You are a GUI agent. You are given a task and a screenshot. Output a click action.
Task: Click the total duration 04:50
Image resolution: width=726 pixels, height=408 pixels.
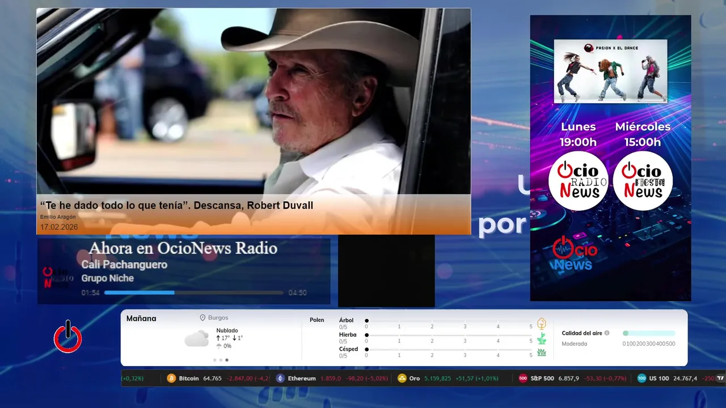pyautogui.click(x=298, y=293)
